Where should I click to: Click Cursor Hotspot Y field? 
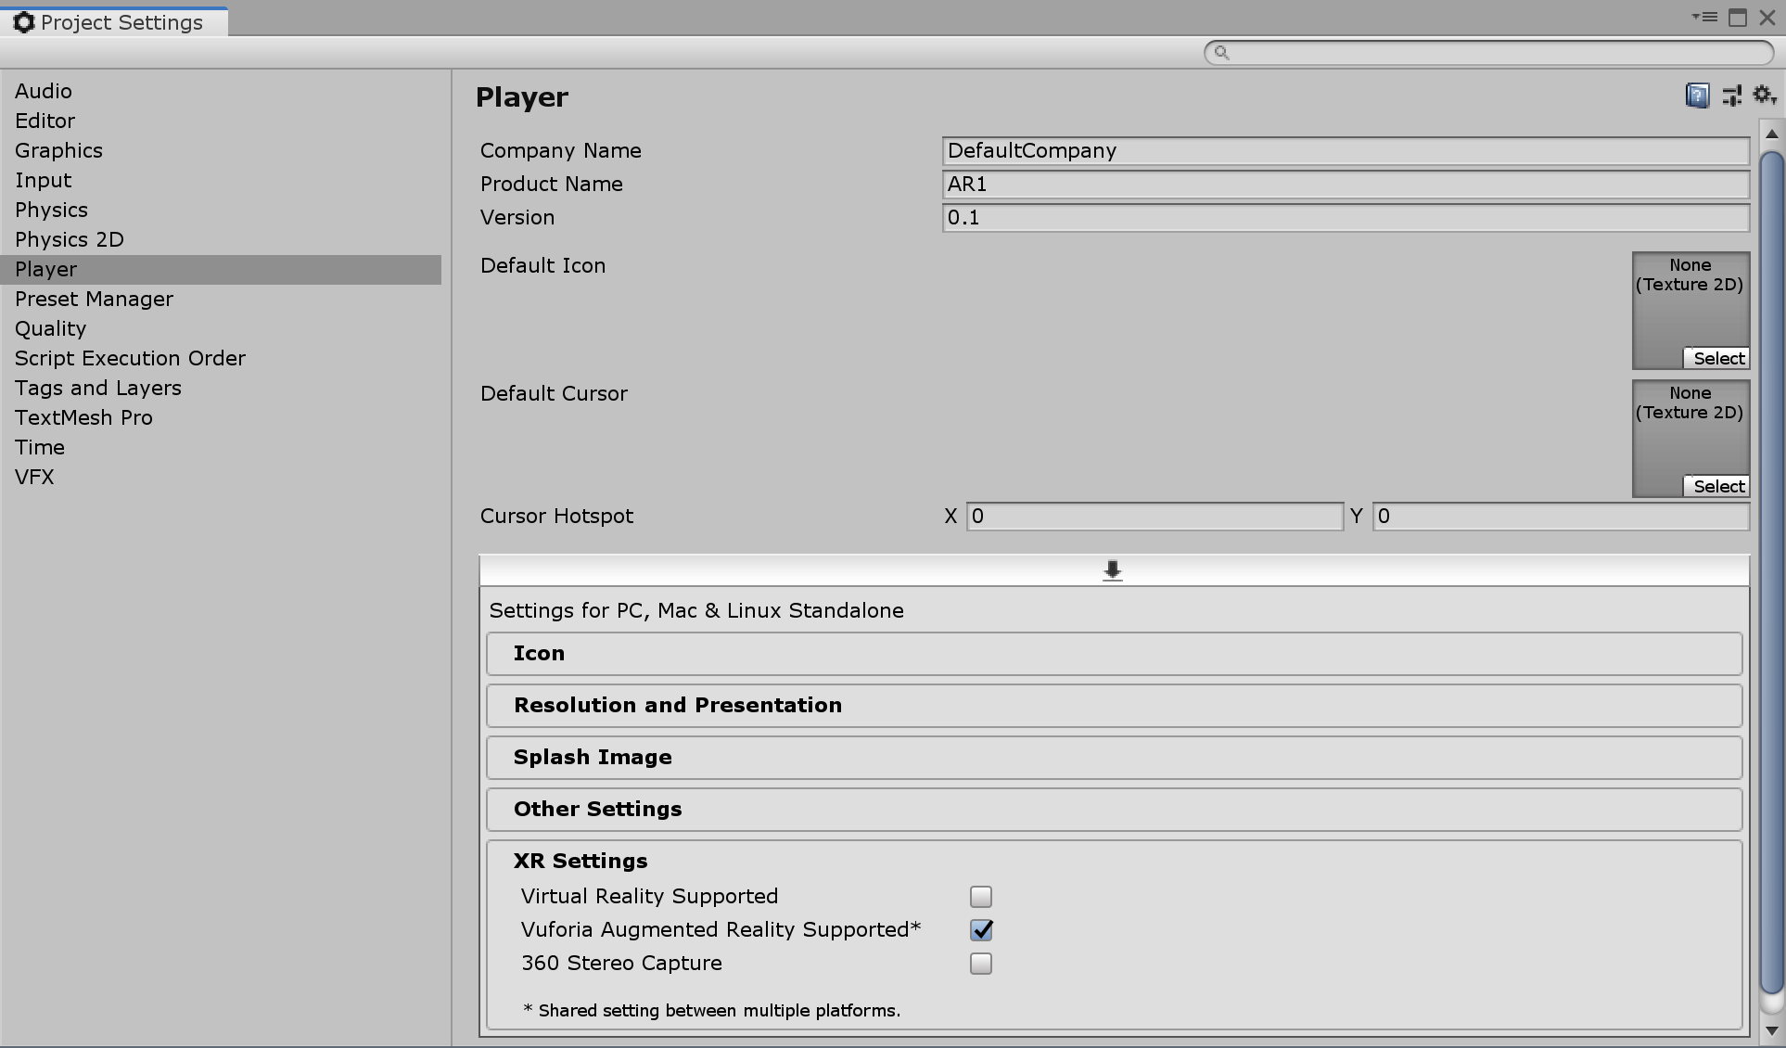click(1561, 517)
